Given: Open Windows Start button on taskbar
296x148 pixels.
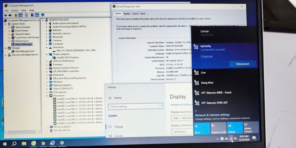Looking at the screenshot, I should point(5,144).
